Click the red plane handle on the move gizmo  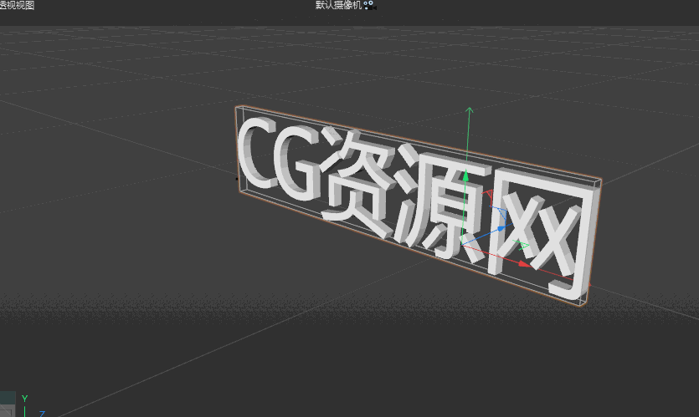[x=489, y=196]
